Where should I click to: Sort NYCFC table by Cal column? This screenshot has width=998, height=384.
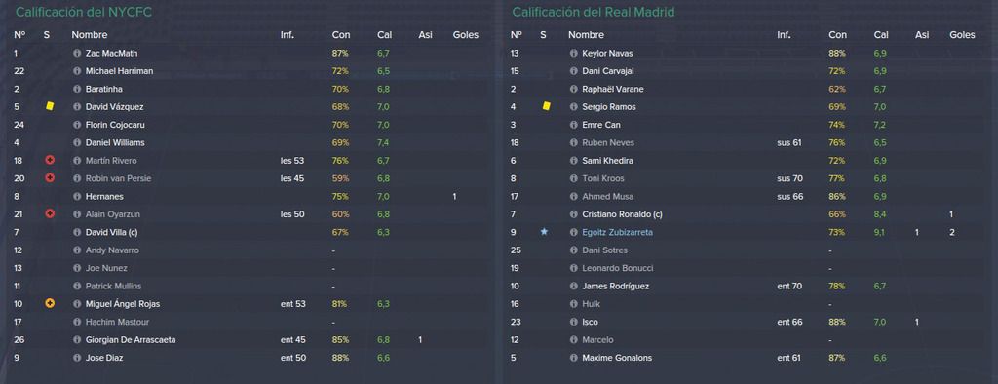[x=384, y=35]
